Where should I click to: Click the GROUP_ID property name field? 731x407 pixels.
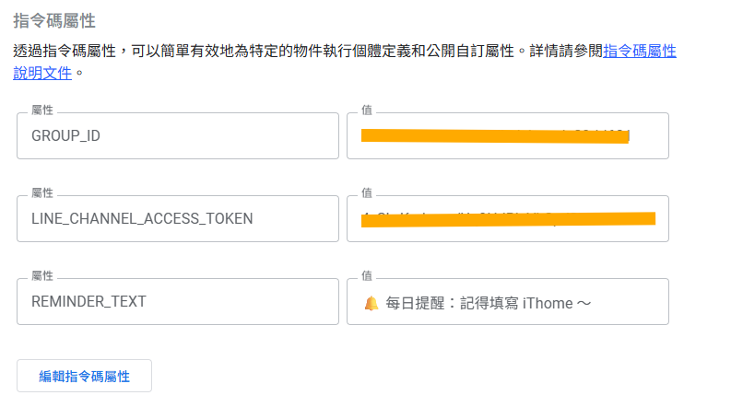pos(178,136)
